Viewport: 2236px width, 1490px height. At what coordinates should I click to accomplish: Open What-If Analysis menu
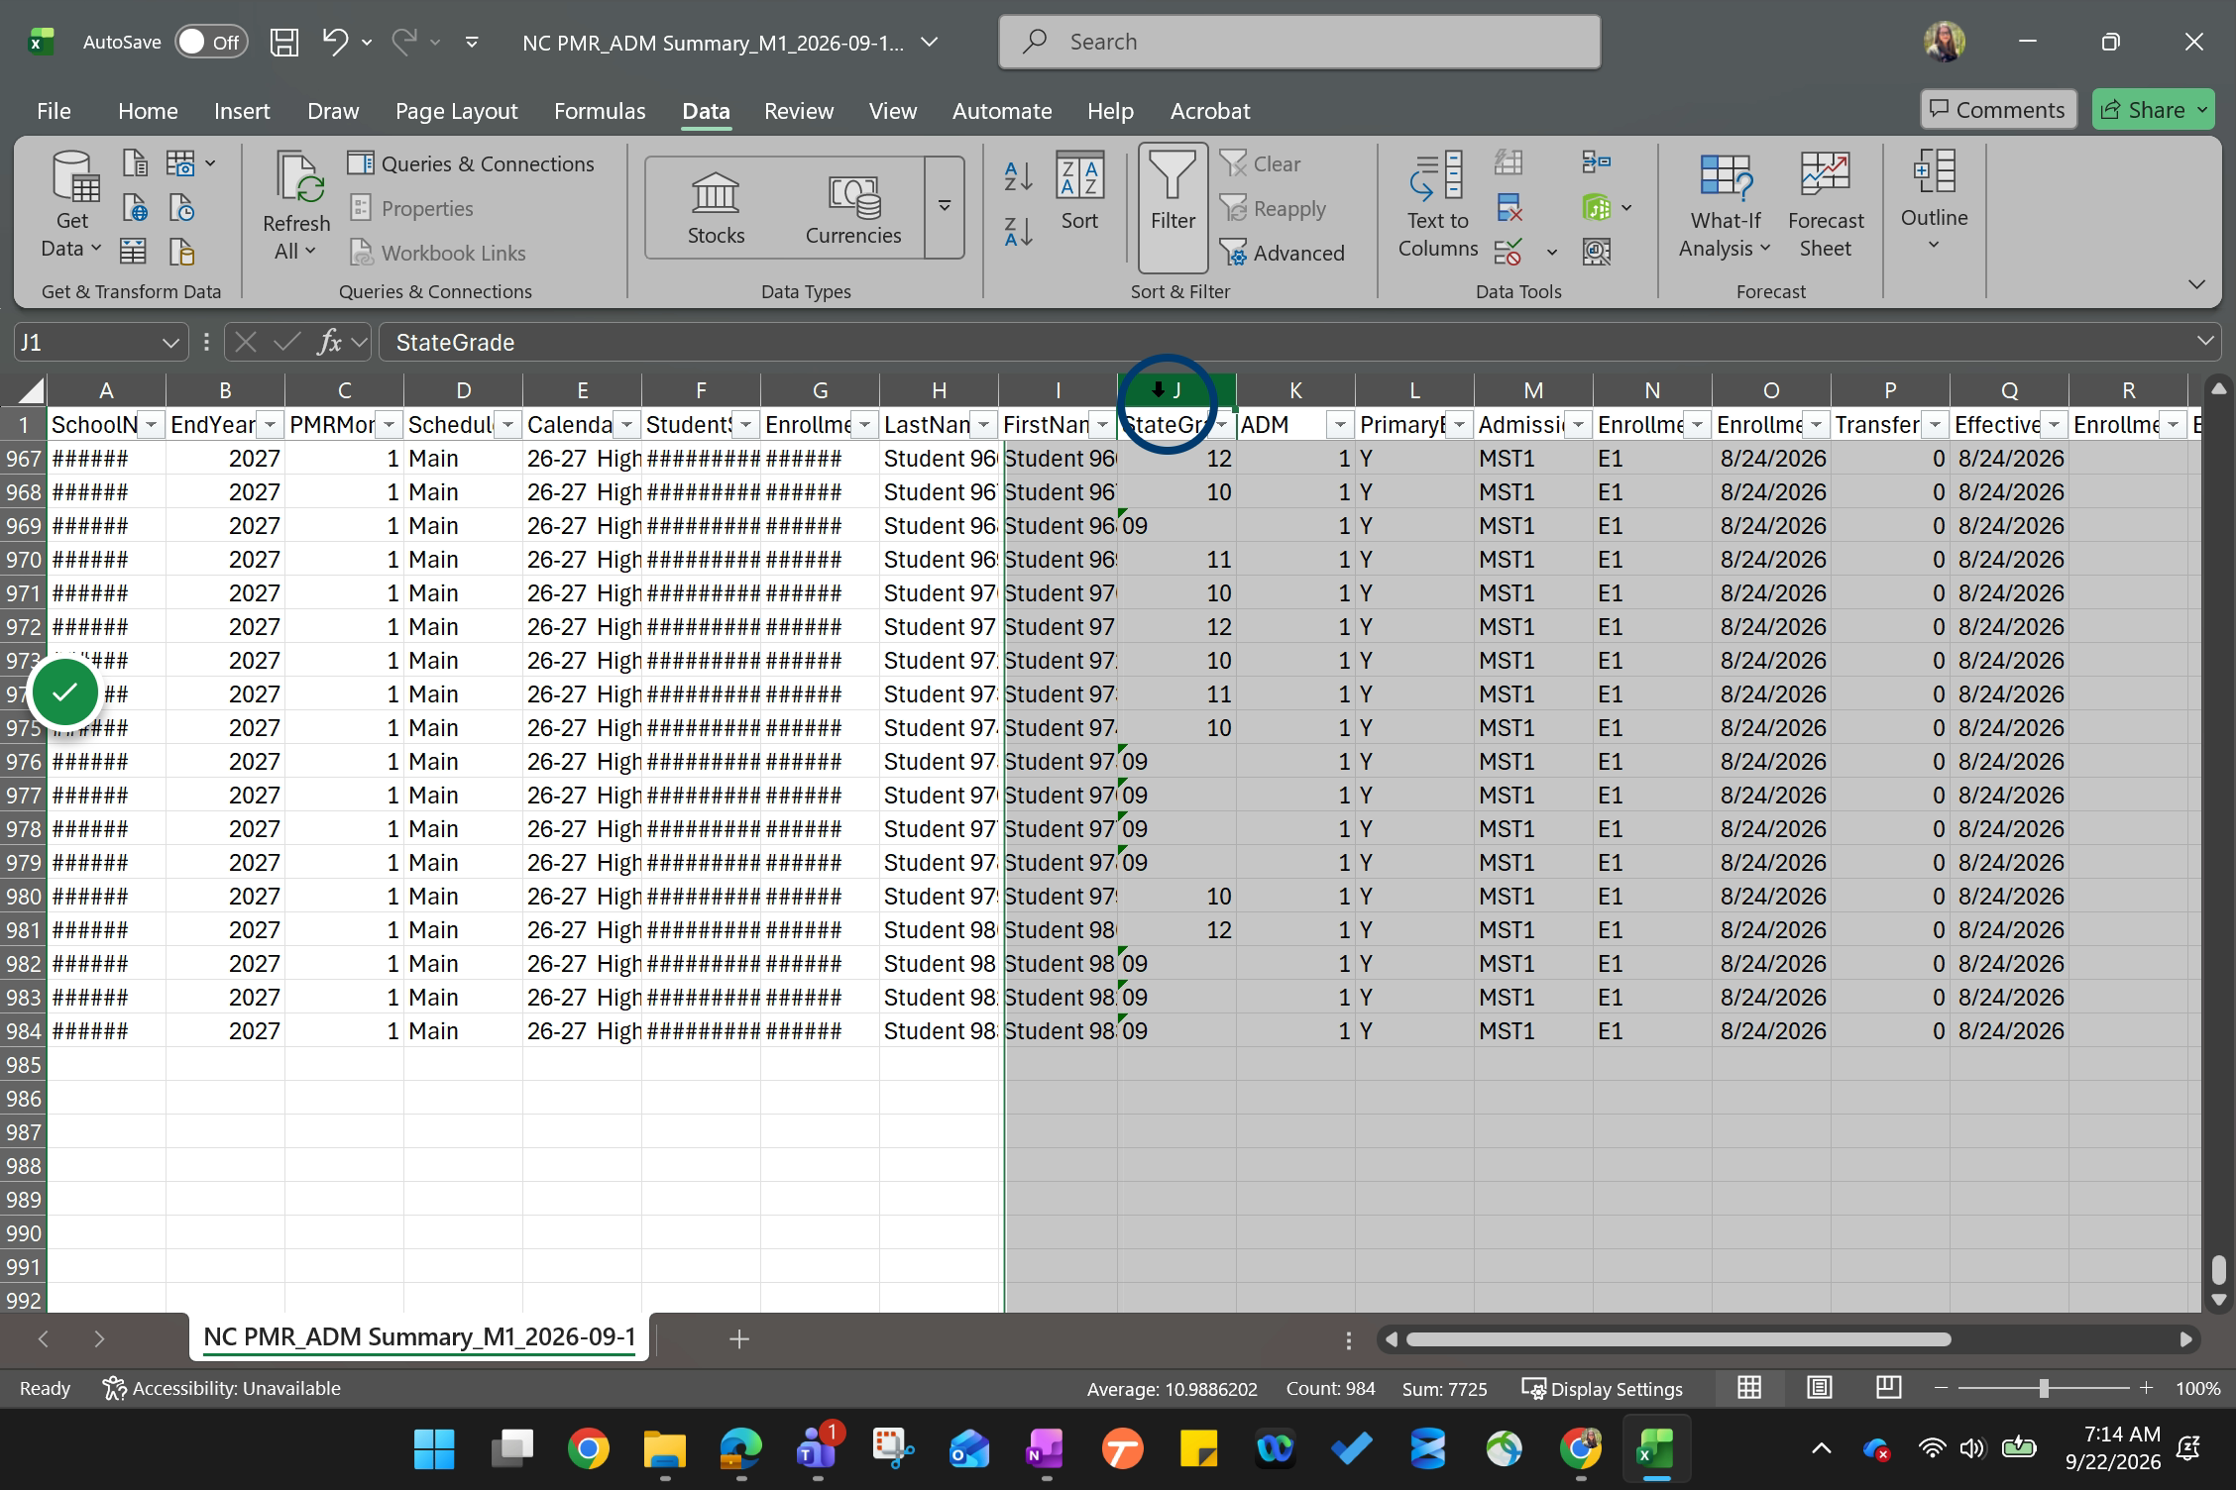pos(1726,205)
